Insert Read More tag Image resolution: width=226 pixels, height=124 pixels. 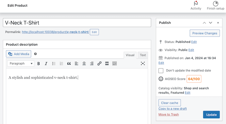coord(107,63)
